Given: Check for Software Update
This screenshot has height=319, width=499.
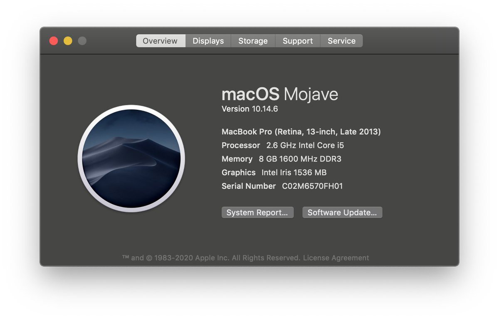Looking at the screenshot, I should tap(342, 213).
